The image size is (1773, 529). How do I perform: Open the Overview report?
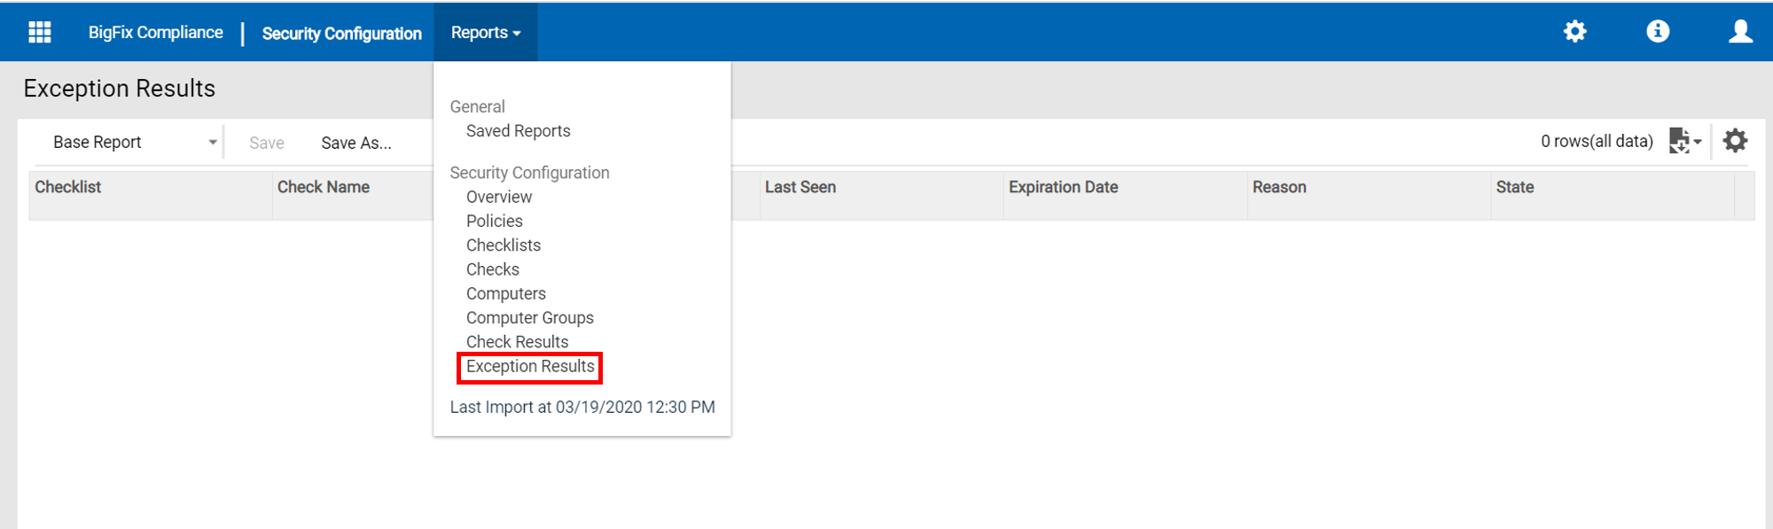[x=499, y=197]
